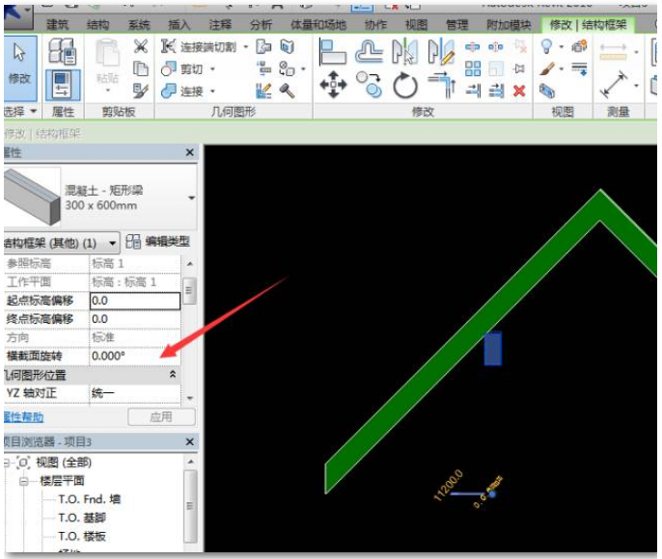
Task: Click the 起点标高偏移 value field
Action: coord(134,301)
